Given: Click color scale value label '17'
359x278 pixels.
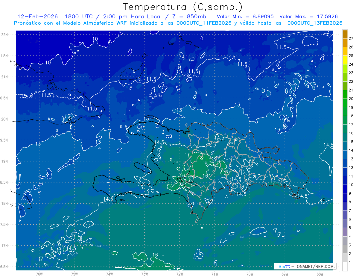Looking at the screenshot, I should pos(351,125).
